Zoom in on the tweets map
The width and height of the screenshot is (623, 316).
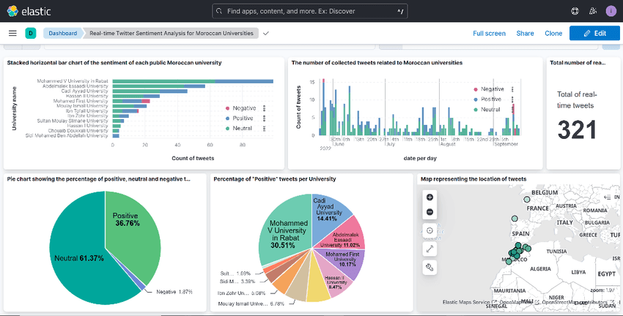tap(430, 197)
